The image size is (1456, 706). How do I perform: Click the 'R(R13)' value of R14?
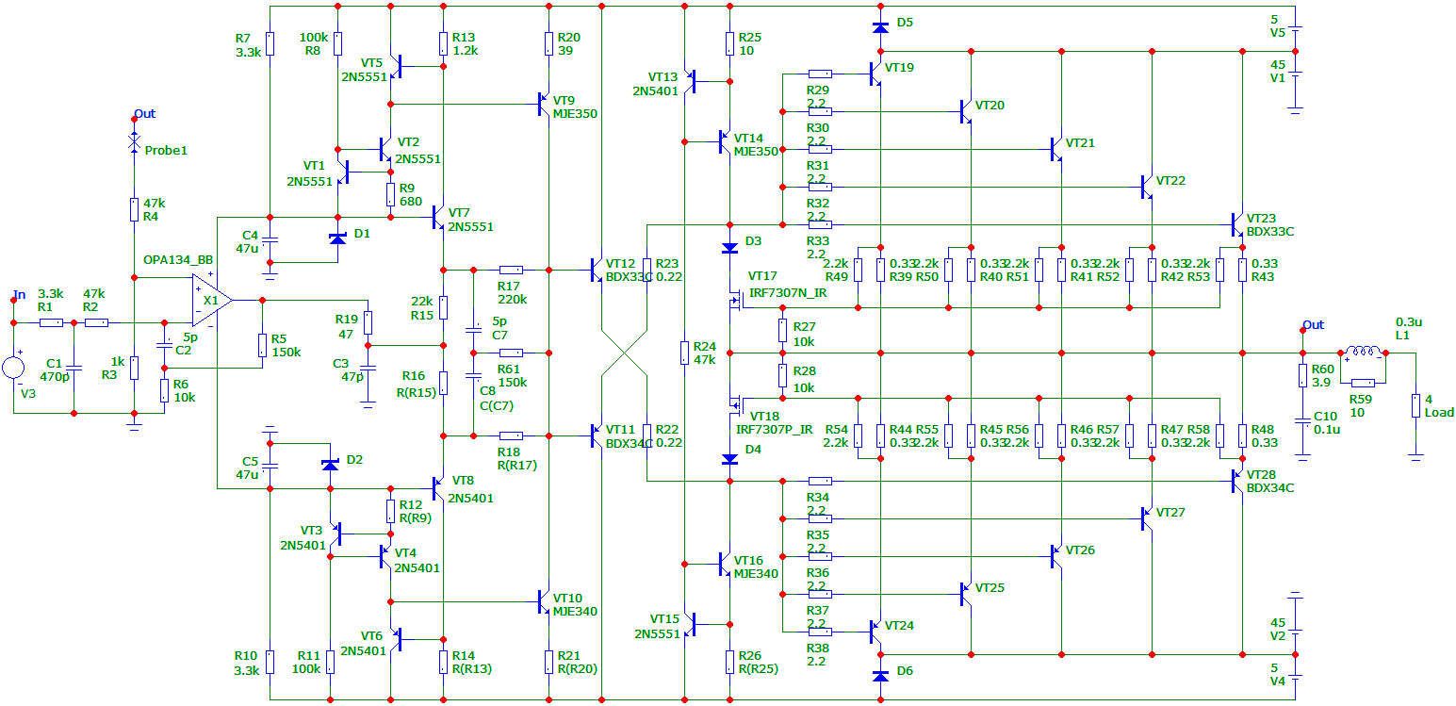tap(472, 668)
